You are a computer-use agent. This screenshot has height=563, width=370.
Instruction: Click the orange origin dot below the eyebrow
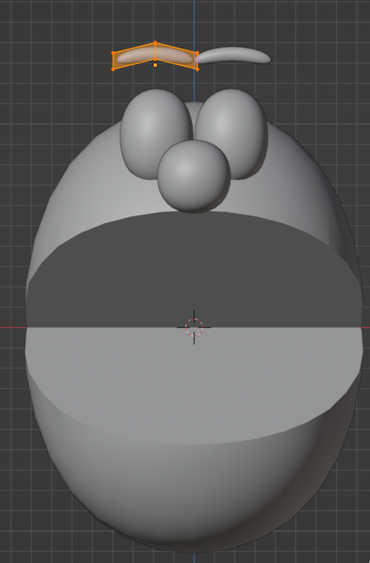155,65
